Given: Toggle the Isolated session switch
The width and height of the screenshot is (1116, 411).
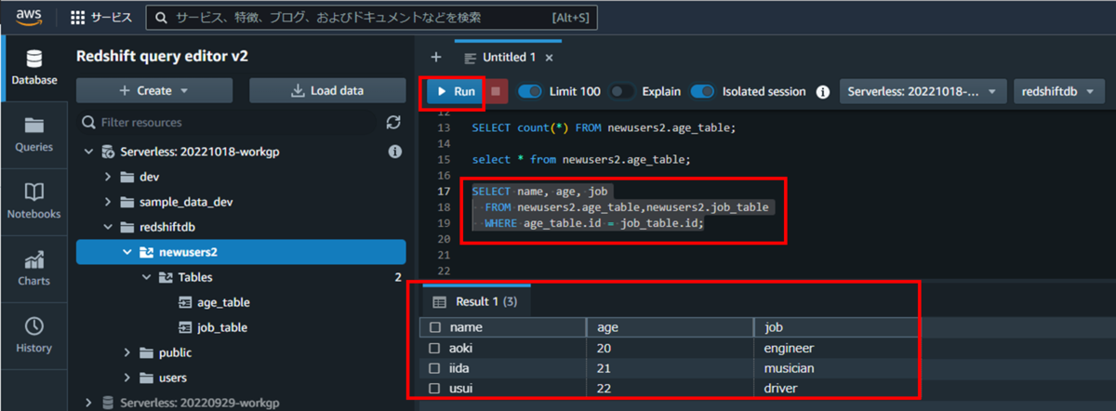Looking at the screenshot, I should 702,91.
